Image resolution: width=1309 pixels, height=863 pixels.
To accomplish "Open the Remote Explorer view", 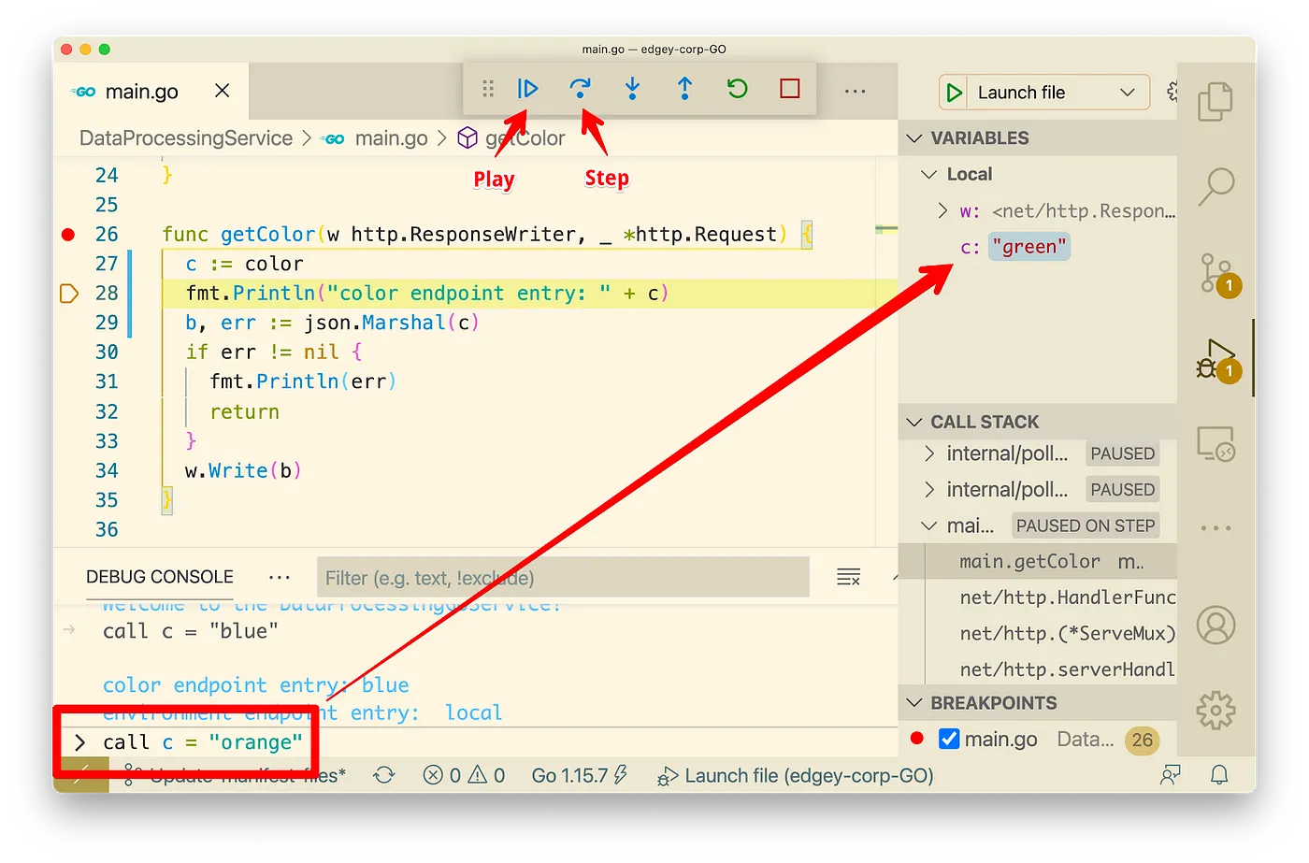I will (1215, 444).
